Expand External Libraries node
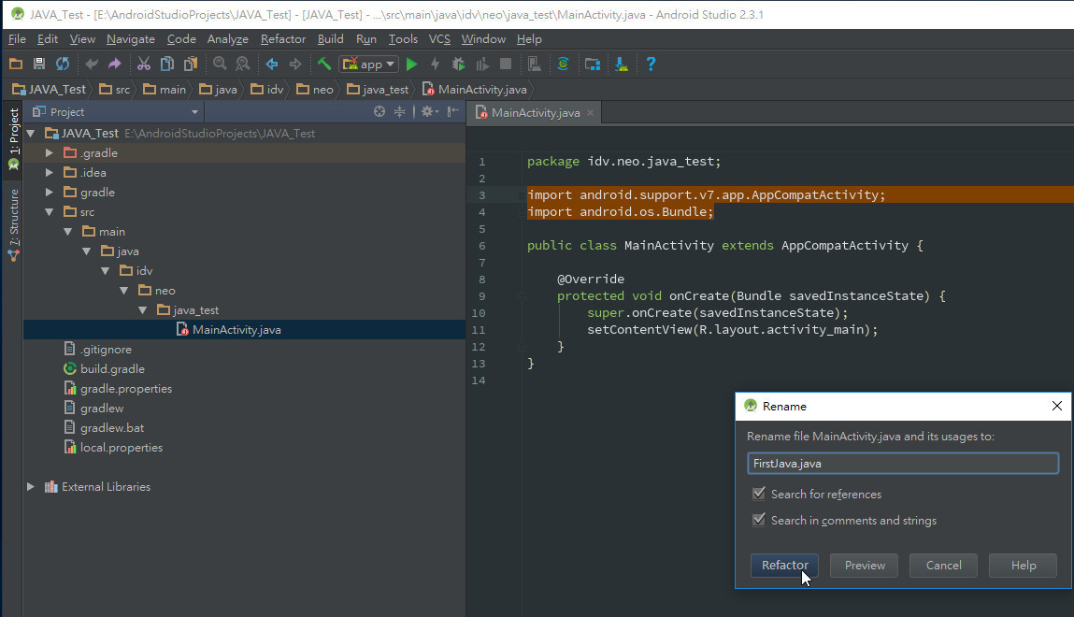 [x=31, y=487]
